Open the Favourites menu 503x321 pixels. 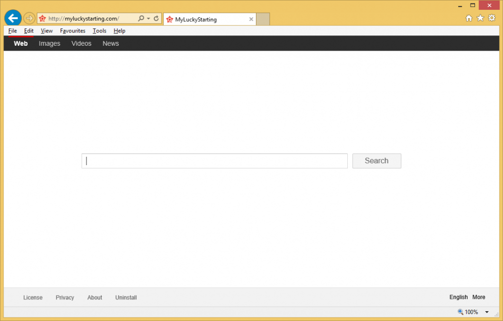tap(73, 31)
